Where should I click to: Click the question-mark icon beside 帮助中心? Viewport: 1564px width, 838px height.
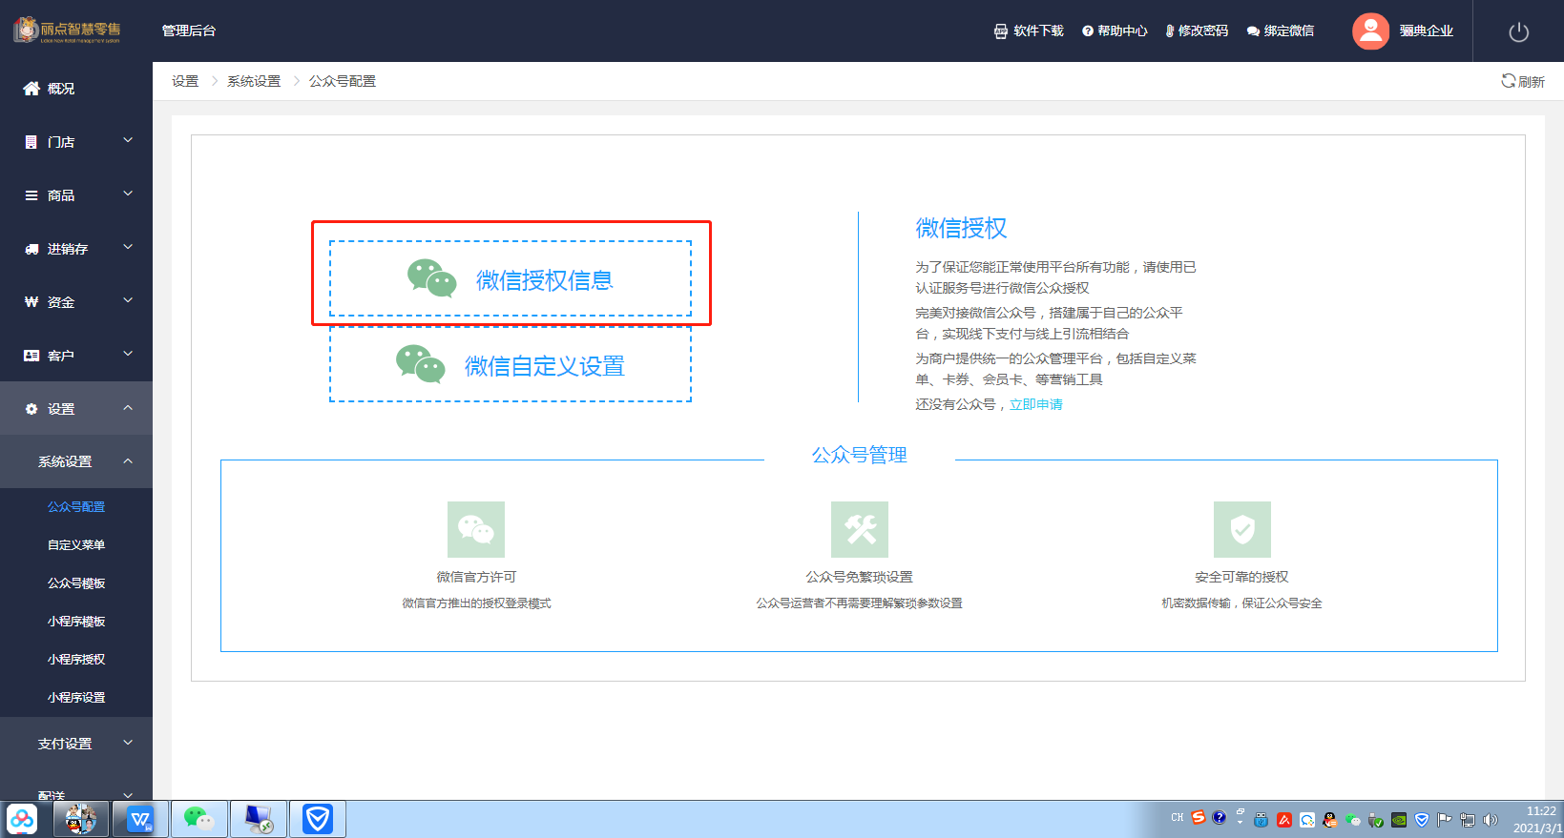(1088, 31)
